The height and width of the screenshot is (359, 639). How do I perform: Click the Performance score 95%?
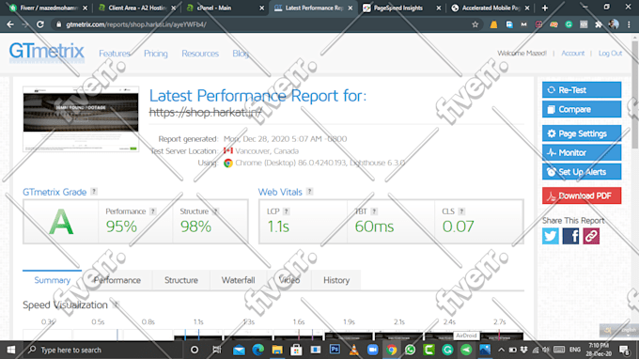tap(121, 226)
